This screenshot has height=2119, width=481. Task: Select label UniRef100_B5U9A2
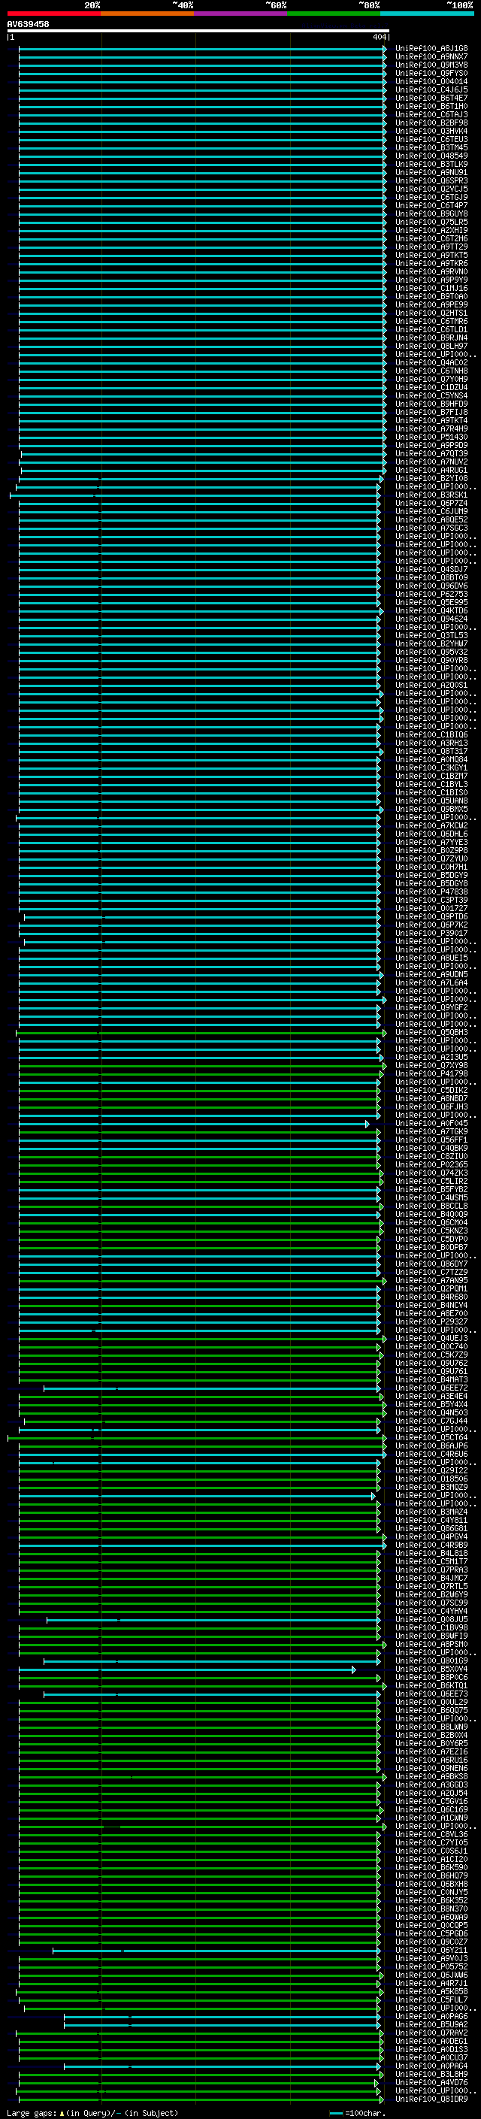pyautogui.click(x=431, y=2025)
